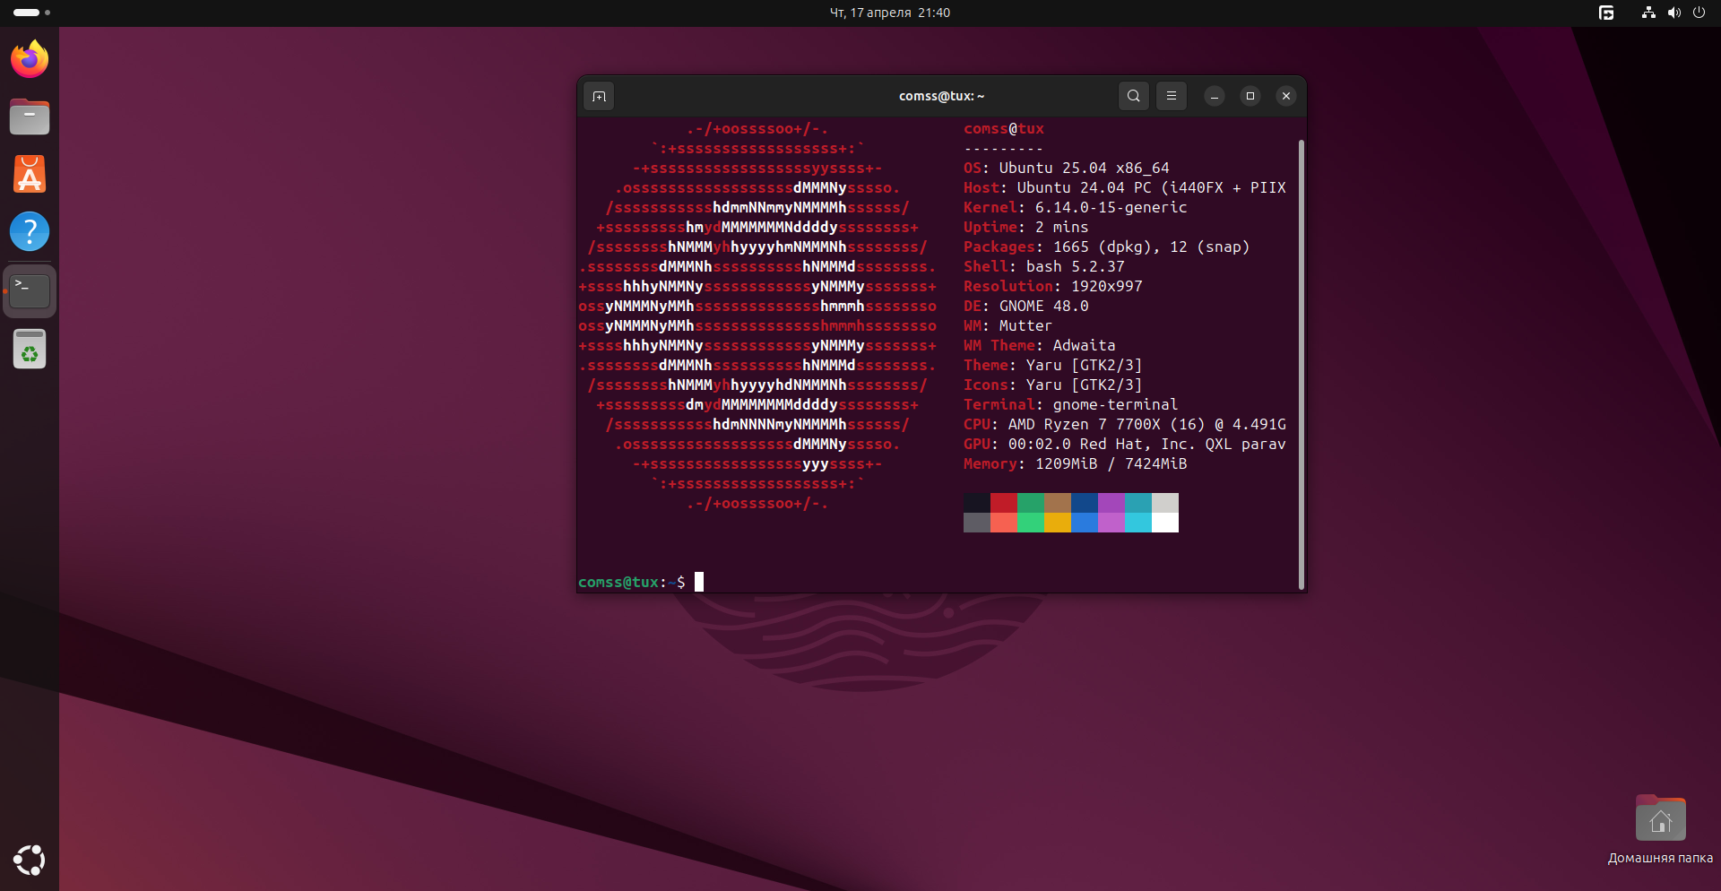Click the 'OS: Ubuntu 25.04 x86_64' line
This screenshot has width=1721, height=891.
pyautogui.click(x=1067, y=168)
